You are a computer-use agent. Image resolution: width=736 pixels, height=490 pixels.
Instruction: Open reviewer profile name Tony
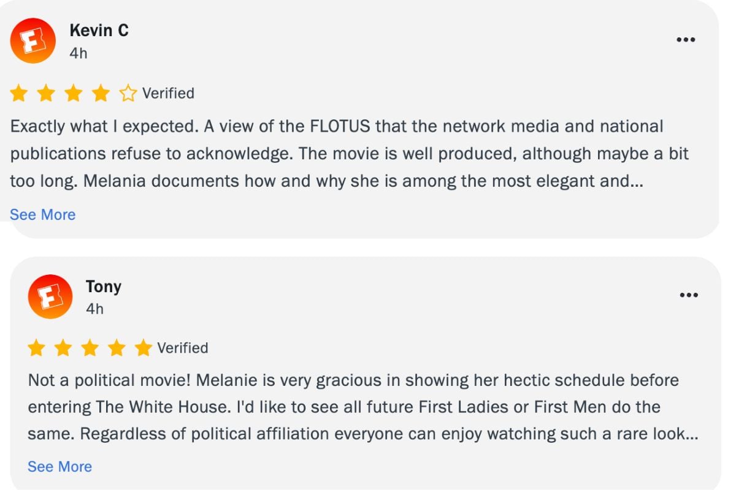pyautogui.click(x=104, y=287)
